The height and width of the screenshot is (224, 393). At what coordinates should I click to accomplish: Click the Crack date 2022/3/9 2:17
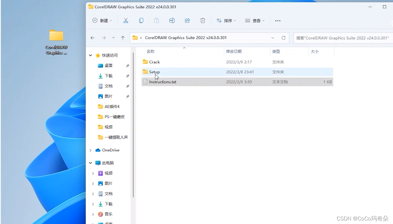click(x=239, y=62)
